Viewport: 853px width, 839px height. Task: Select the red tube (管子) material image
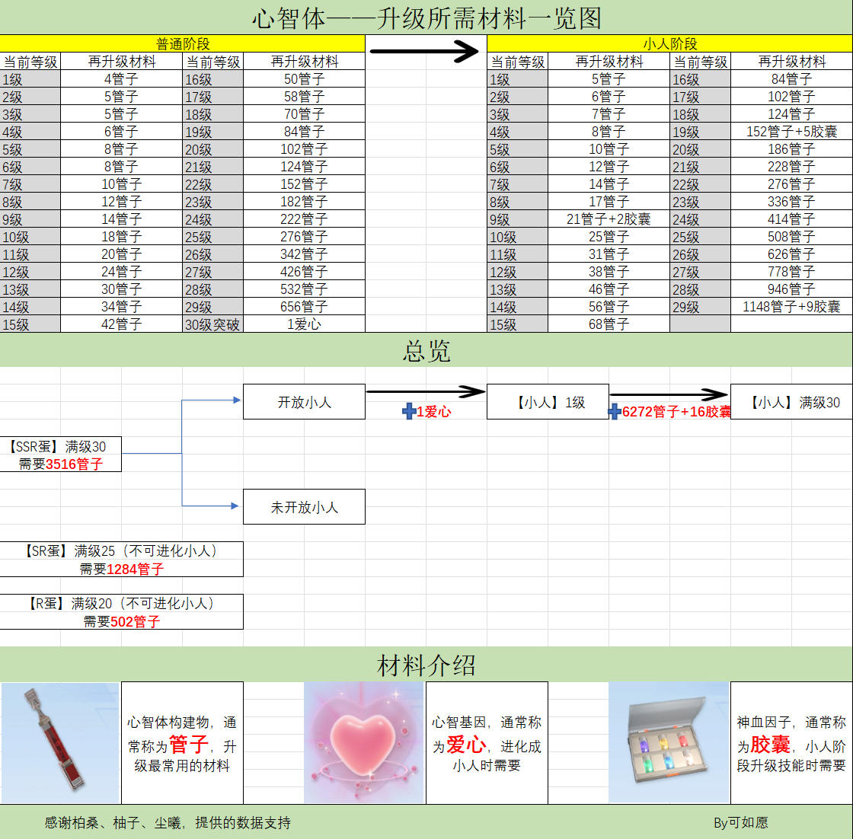tap(60, 743)
